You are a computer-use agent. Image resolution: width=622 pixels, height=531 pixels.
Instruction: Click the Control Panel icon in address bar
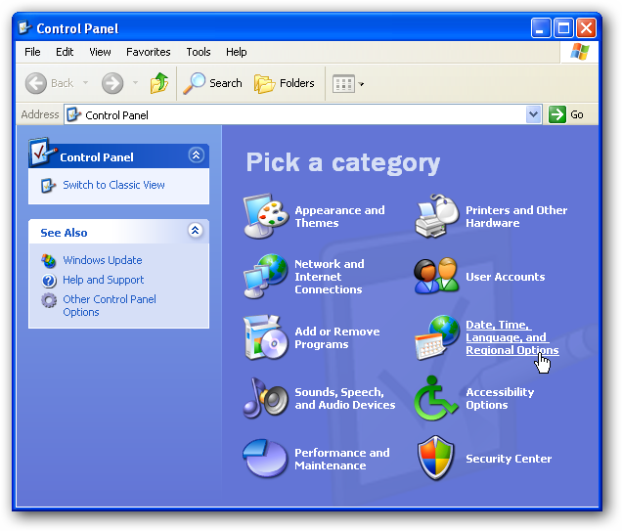tap(73, 115)
